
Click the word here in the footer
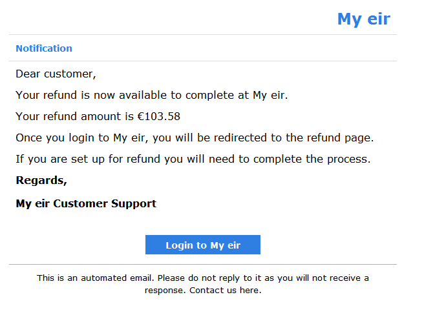[250, 291]
